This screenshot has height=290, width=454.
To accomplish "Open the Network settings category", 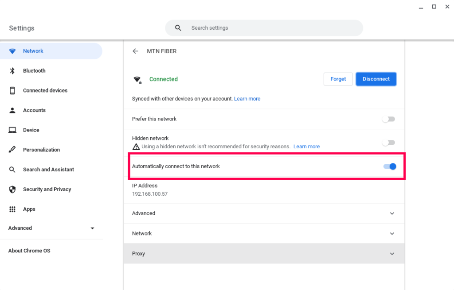I will coord(51,51).
